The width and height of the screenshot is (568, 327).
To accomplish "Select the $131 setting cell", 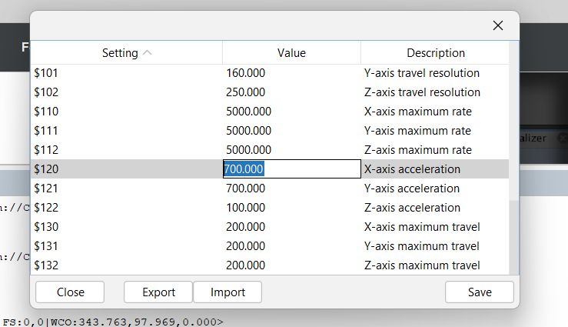I will coord(126,245).
